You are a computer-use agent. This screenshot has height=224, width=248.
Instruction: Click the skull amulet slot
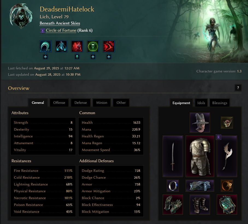[227, 123]
